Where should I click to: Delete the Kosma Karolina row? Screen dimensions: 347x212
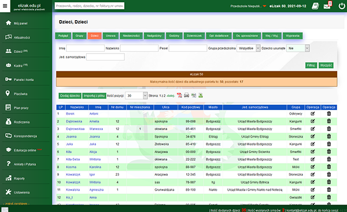click(329, 166)
